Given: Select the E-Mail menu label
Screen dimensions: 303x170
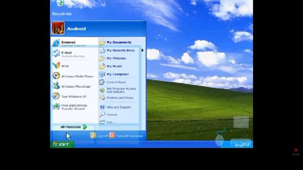Looking at the screenshot, I should pos(66,52).
